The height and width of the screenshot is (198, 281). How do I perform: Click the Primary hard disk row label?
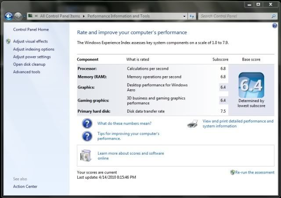[94, 111]
